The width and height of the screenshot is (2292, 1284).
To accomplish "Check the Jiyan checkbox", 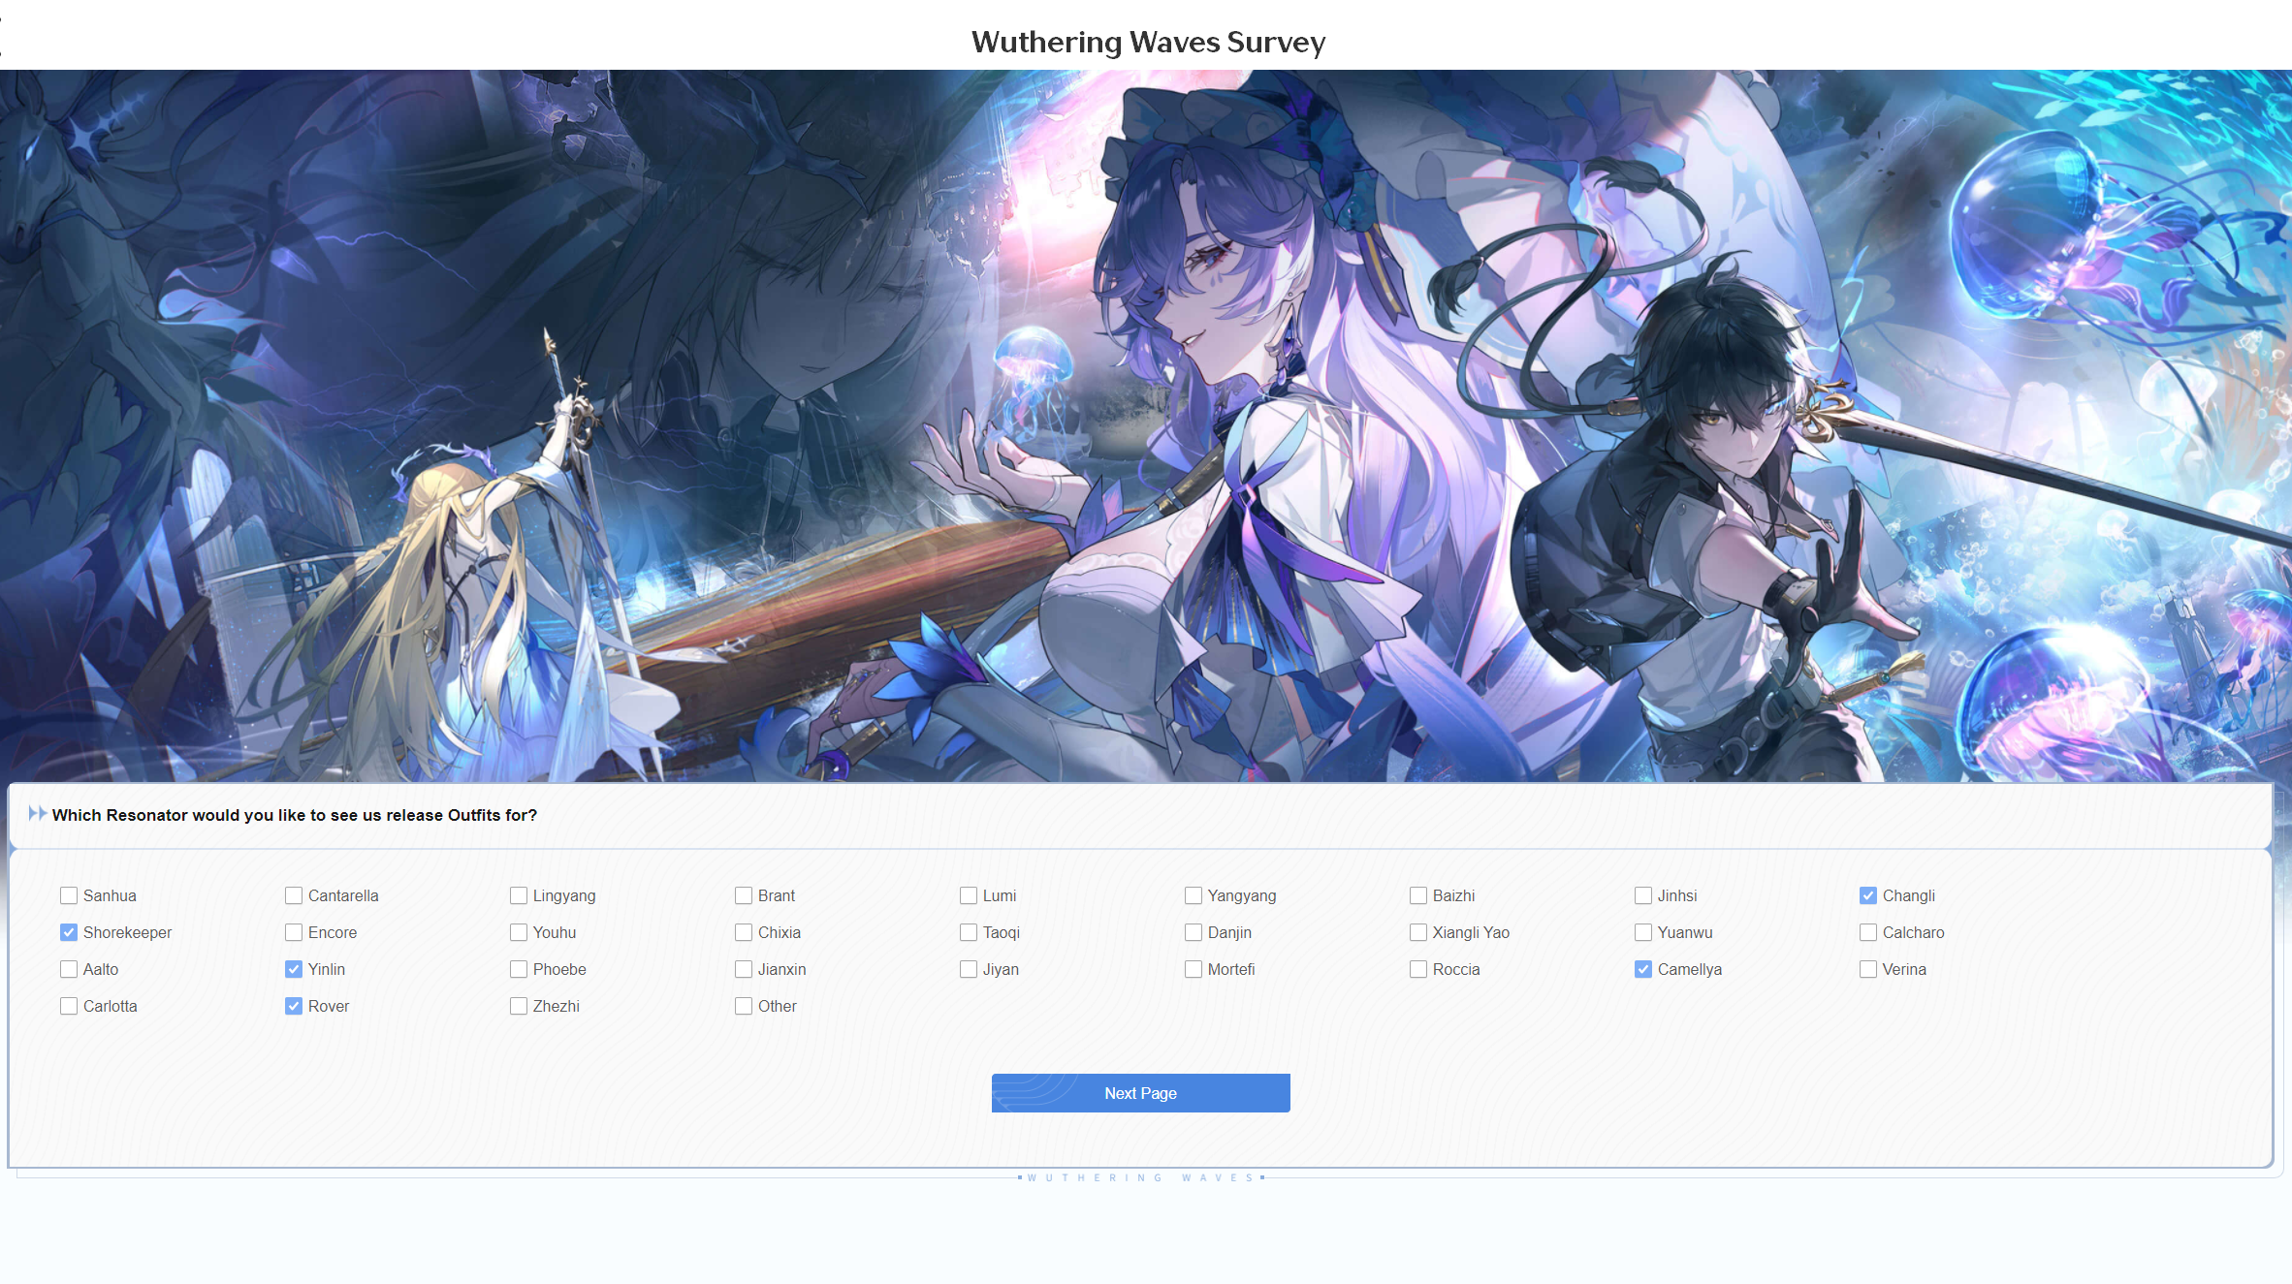I will (969, 969).
